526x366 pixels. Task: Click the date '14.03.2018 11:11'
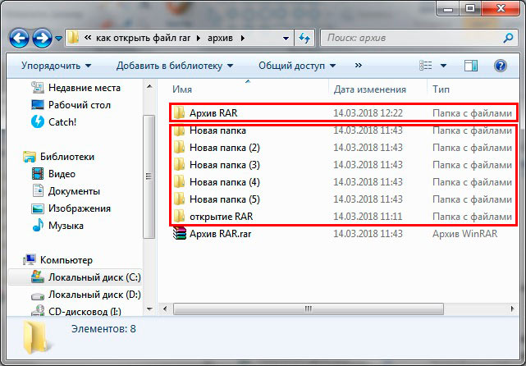[x=368, y=217]
